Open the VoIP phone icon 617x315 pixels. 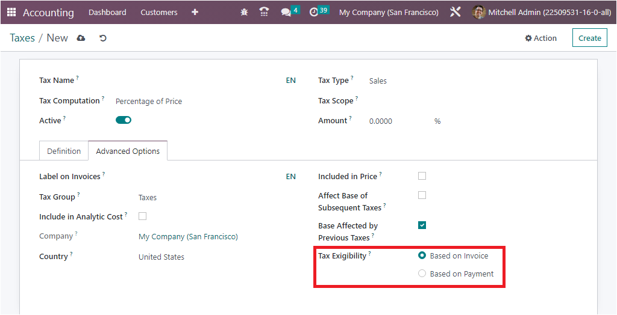click(264, 12)
